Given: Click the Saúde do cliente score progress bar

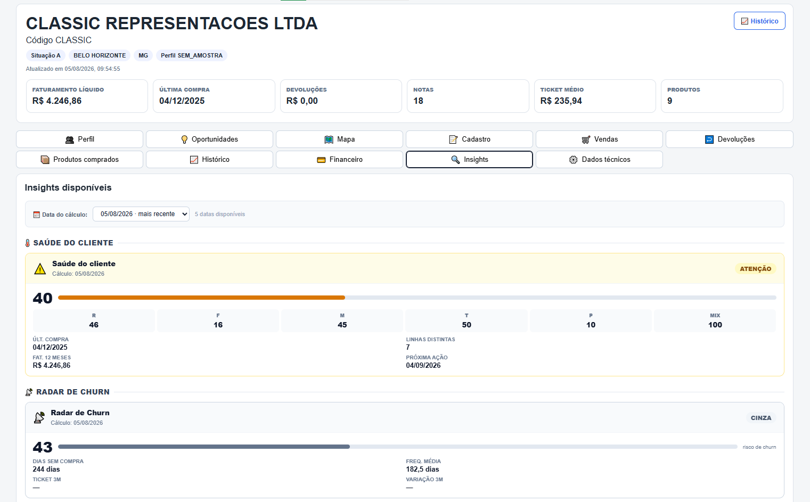Looking at the screenshot, I should click(x=417, y=298).
